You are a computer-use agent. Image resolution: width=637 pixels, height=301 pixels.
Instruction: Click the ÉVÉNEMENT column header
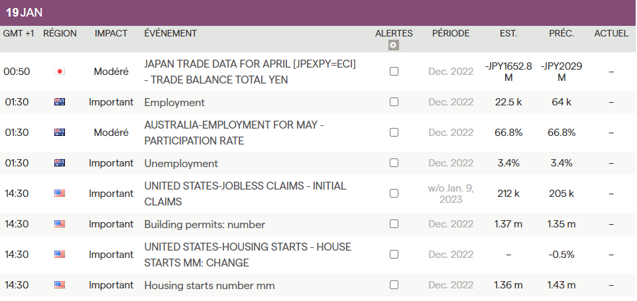point(170,33)
